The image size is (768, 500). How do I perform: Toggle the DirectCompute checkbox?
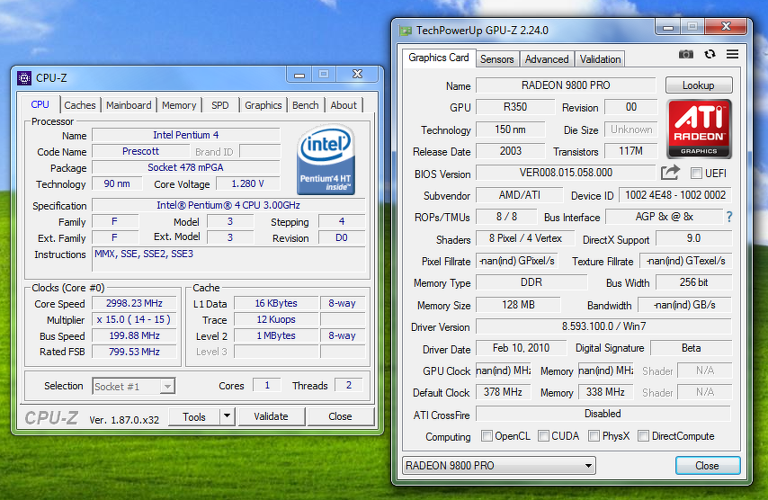644,436
